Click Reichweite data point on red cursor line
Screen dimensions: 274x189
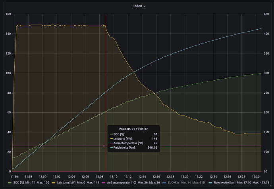click(104, 93)
